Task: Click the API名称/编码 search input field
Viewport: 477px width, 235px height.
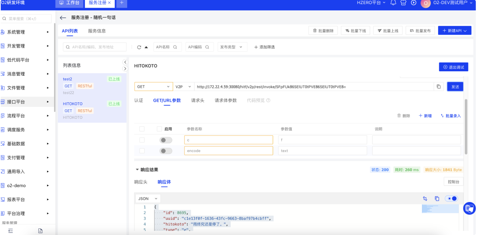Action: (x=95, y=47)
